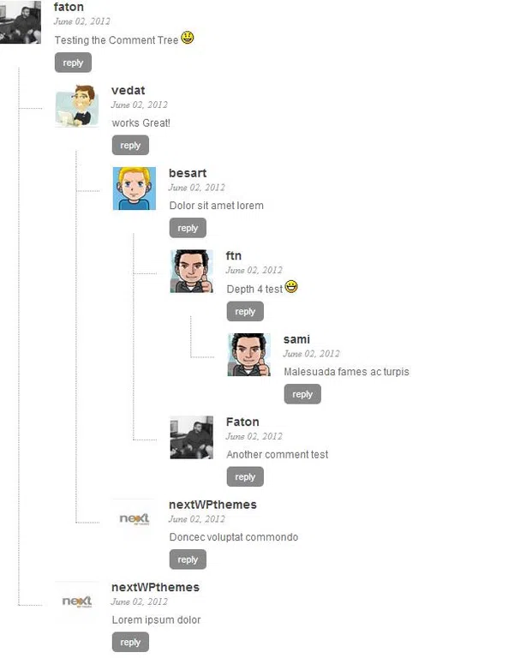Viewport: 526px width, 658px height.
Task: Reply to ftn's Depth 4 test comment
Action: coord(245,311)
